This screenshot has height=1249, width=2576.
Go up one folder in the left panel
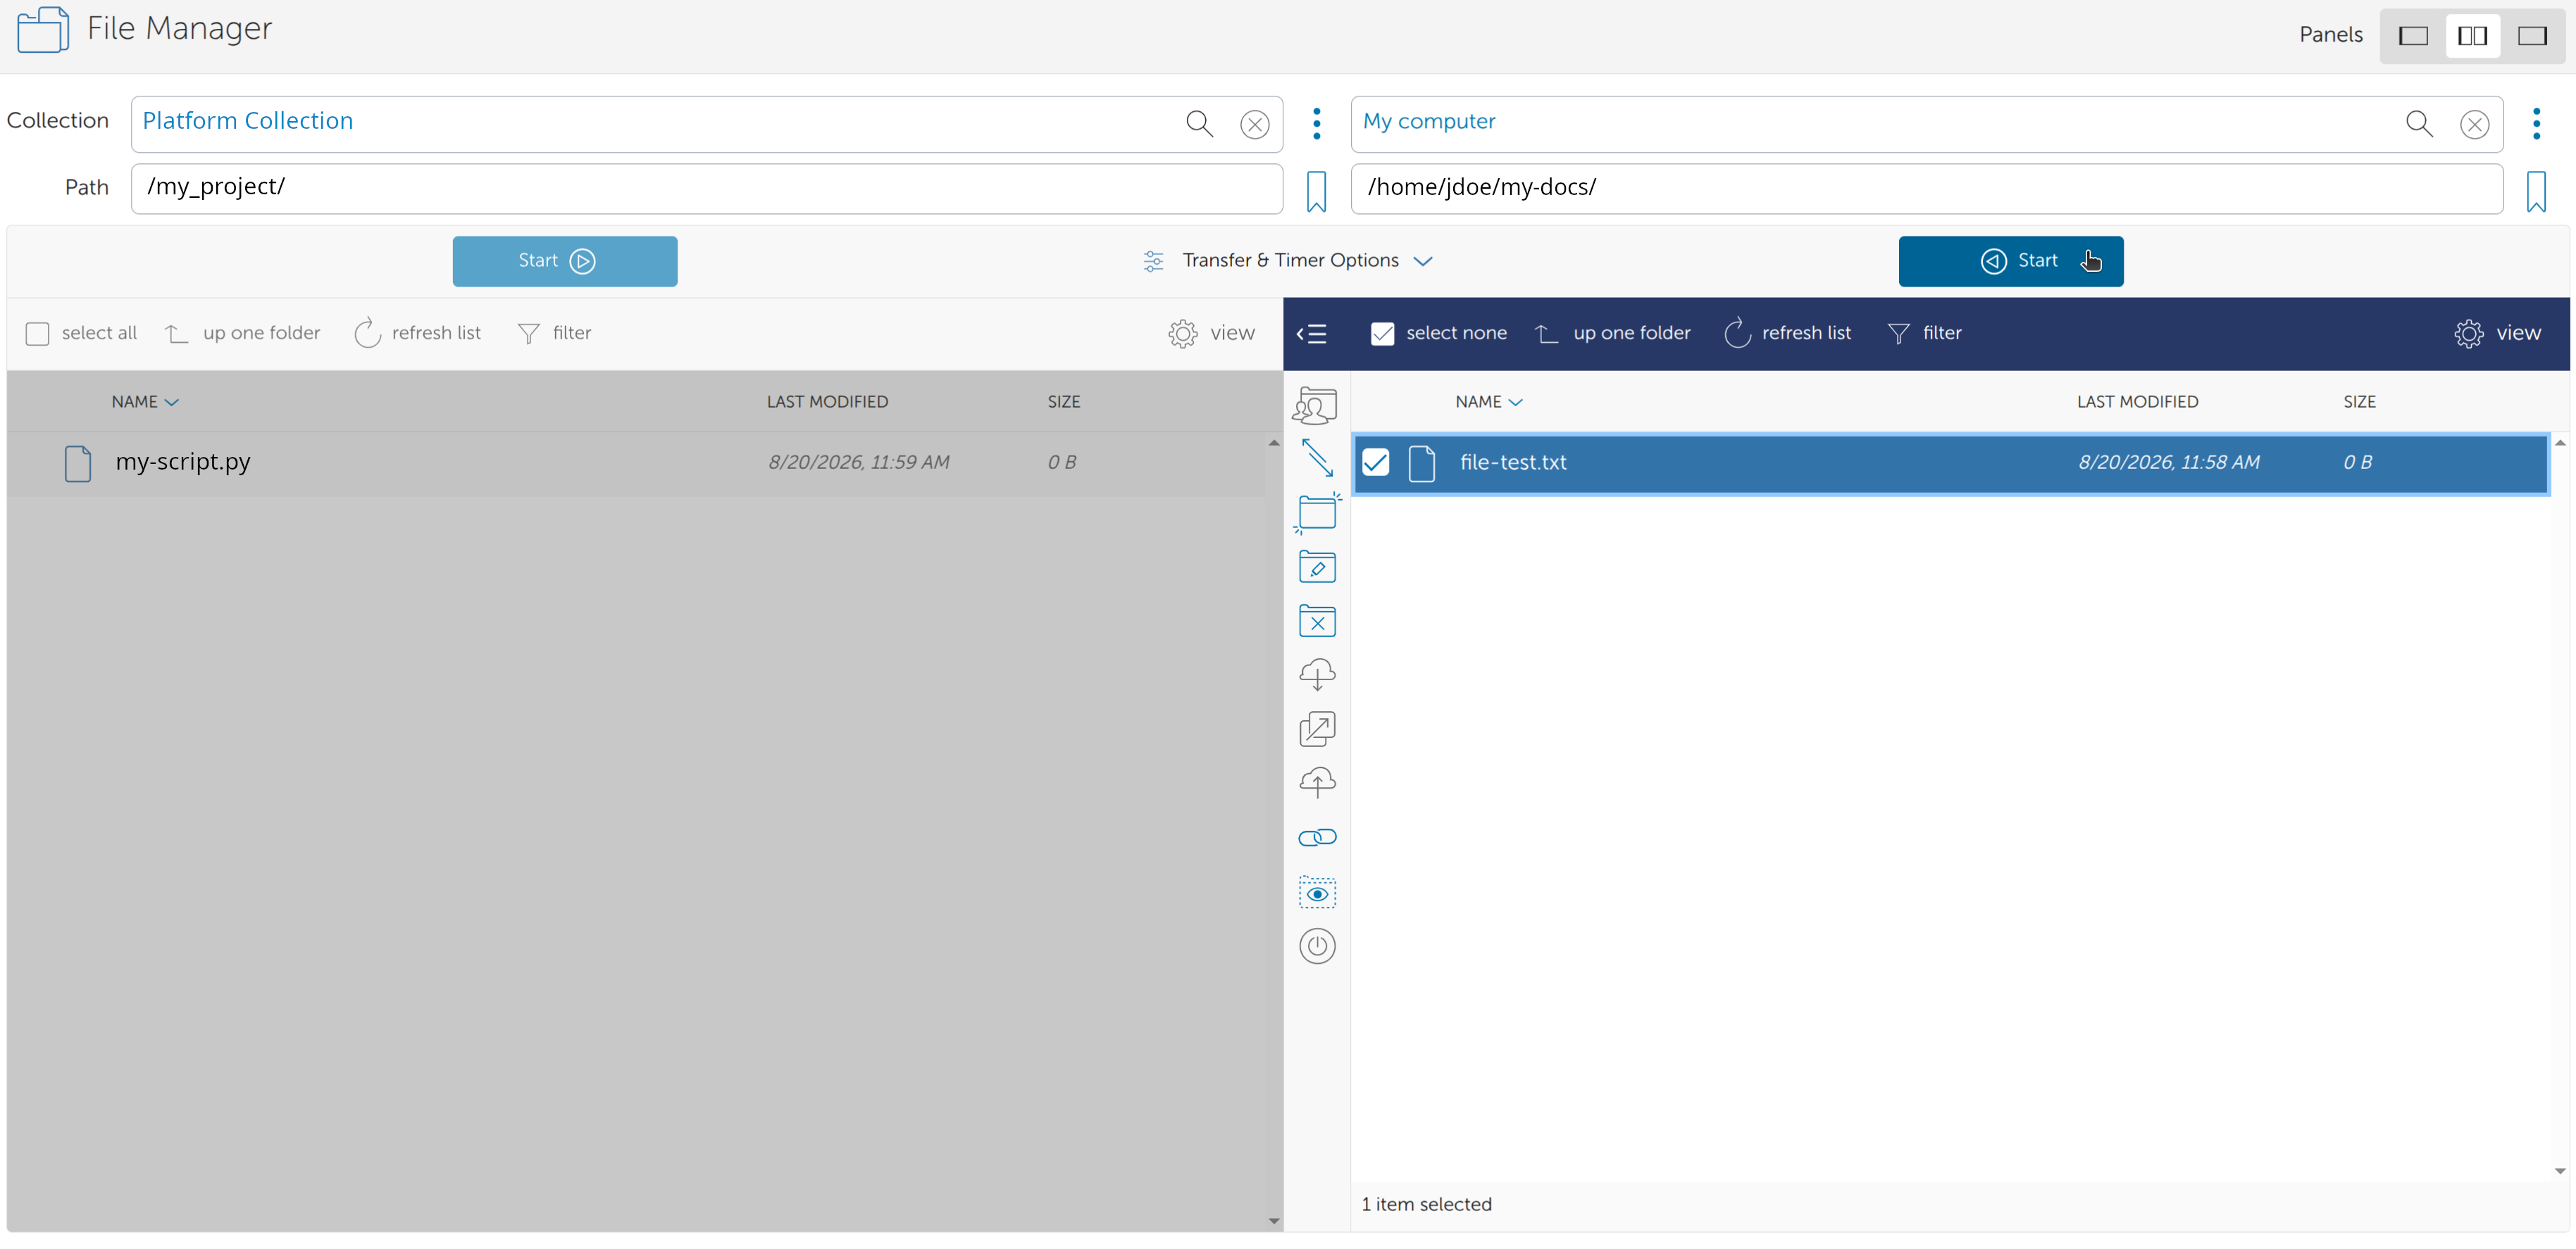click(x=242, y=334)
